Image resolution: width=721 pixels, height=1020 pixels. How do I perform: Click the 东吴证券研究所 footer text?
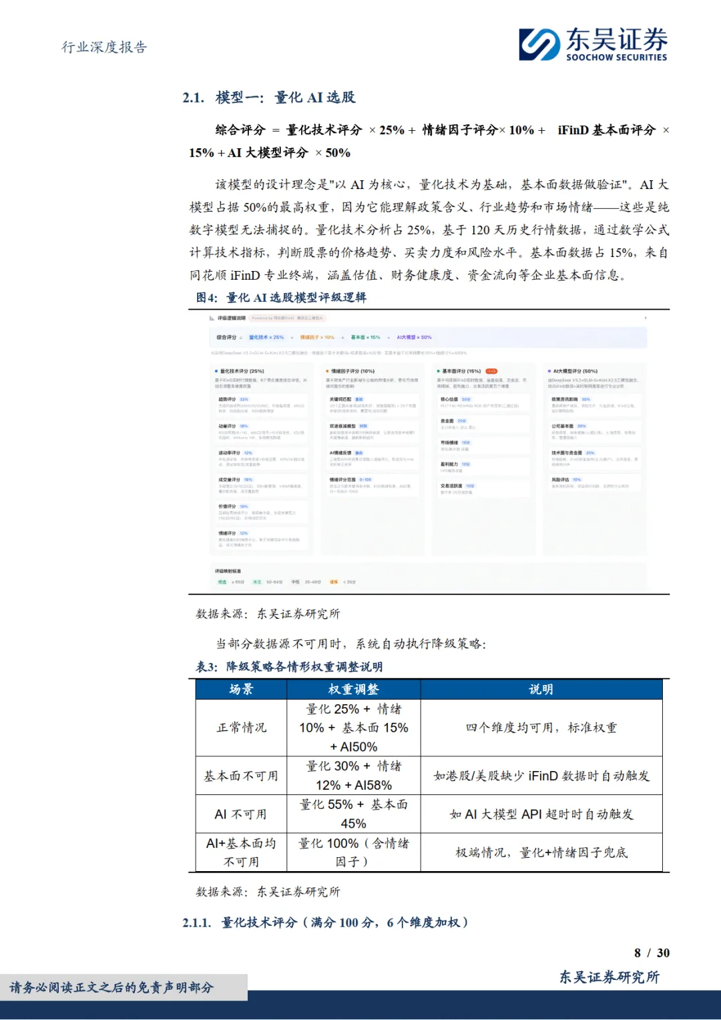click(x=610, y=977)
